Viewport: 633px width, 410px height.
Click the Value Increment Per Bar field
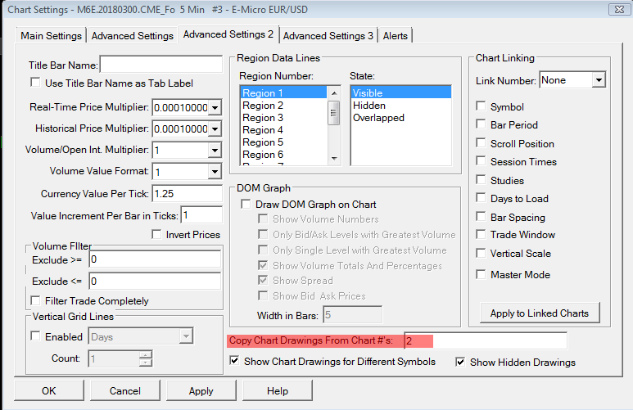coord(201,215)
